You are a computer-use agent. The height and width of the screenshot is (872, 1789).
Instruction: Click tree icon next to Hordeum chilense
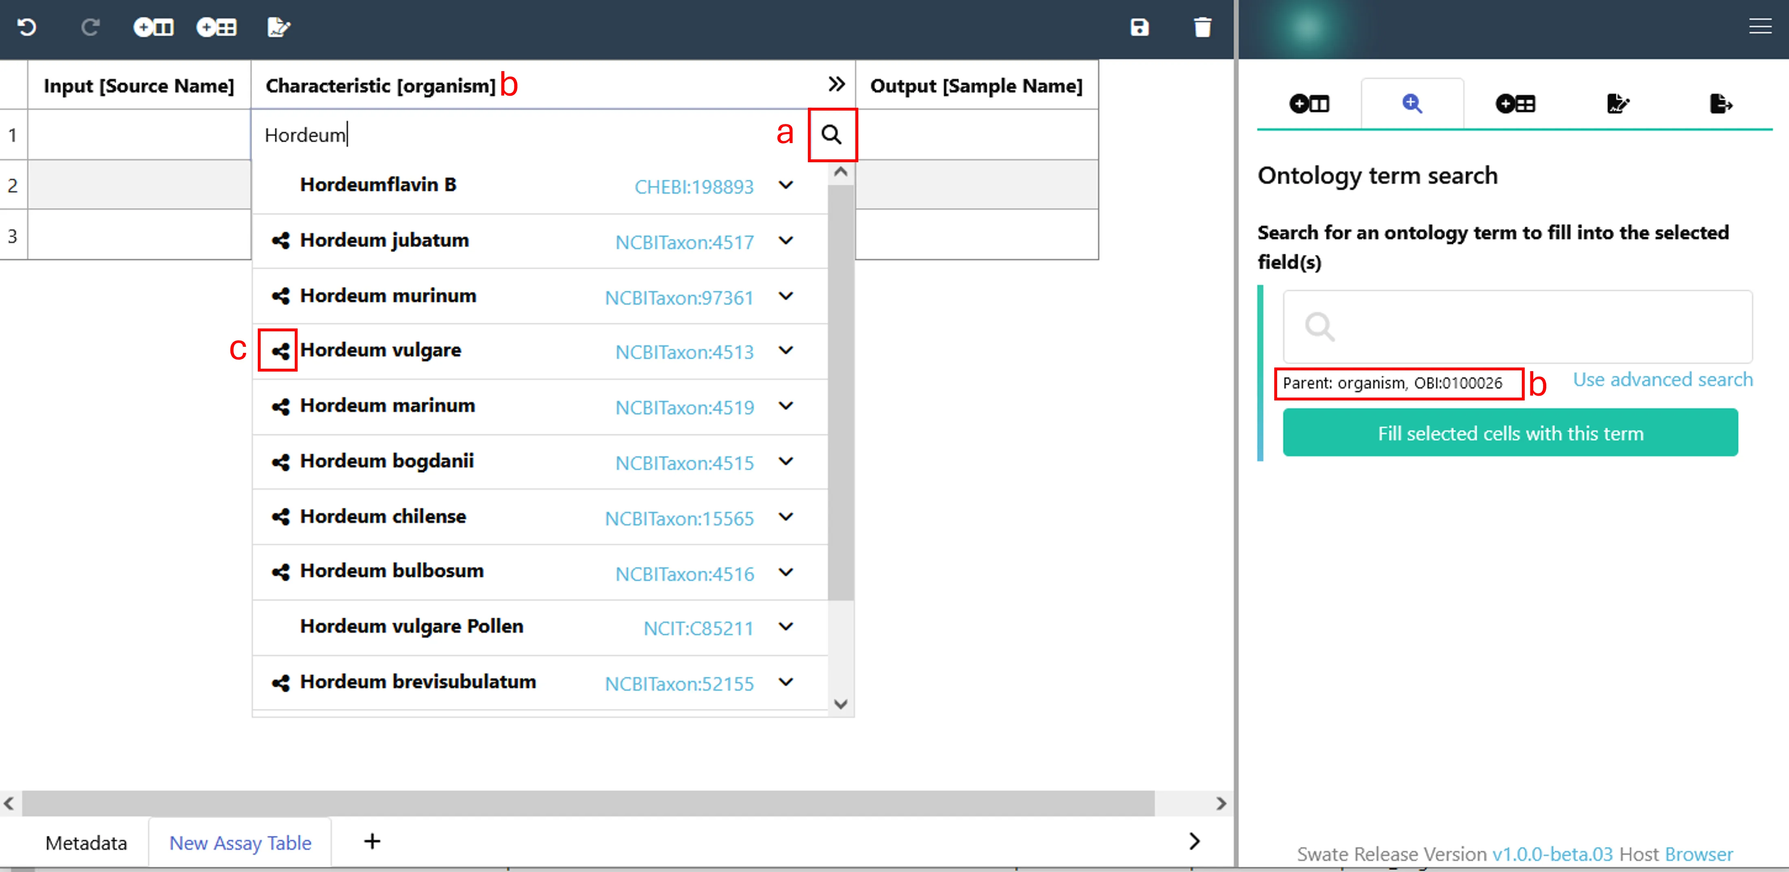point(281,517)
